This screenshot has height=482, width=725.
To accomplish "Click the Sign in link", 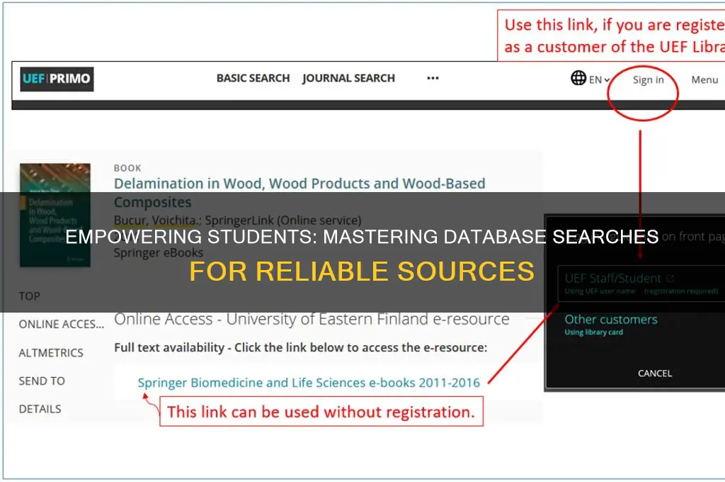I will tap(649, 80).
